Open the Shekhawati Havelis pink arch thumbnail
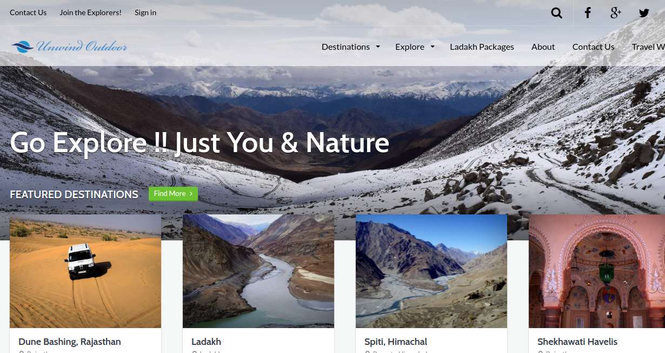The image size is (665, 353). [597, 271]
